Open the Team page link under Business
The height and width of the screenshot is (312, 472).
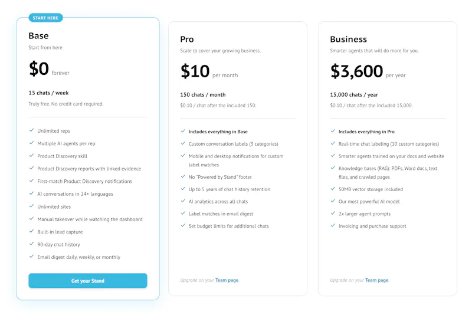[377, 280]
